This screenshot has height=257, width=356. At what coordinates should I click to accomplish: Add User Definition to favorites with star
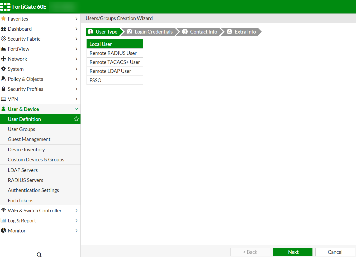click(x=76, y=119)
